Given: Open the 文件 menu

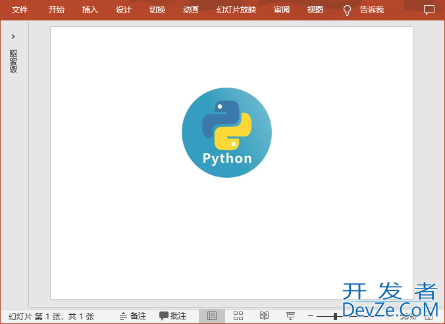Looking at the screenshot, I should [x=20, y=10].
